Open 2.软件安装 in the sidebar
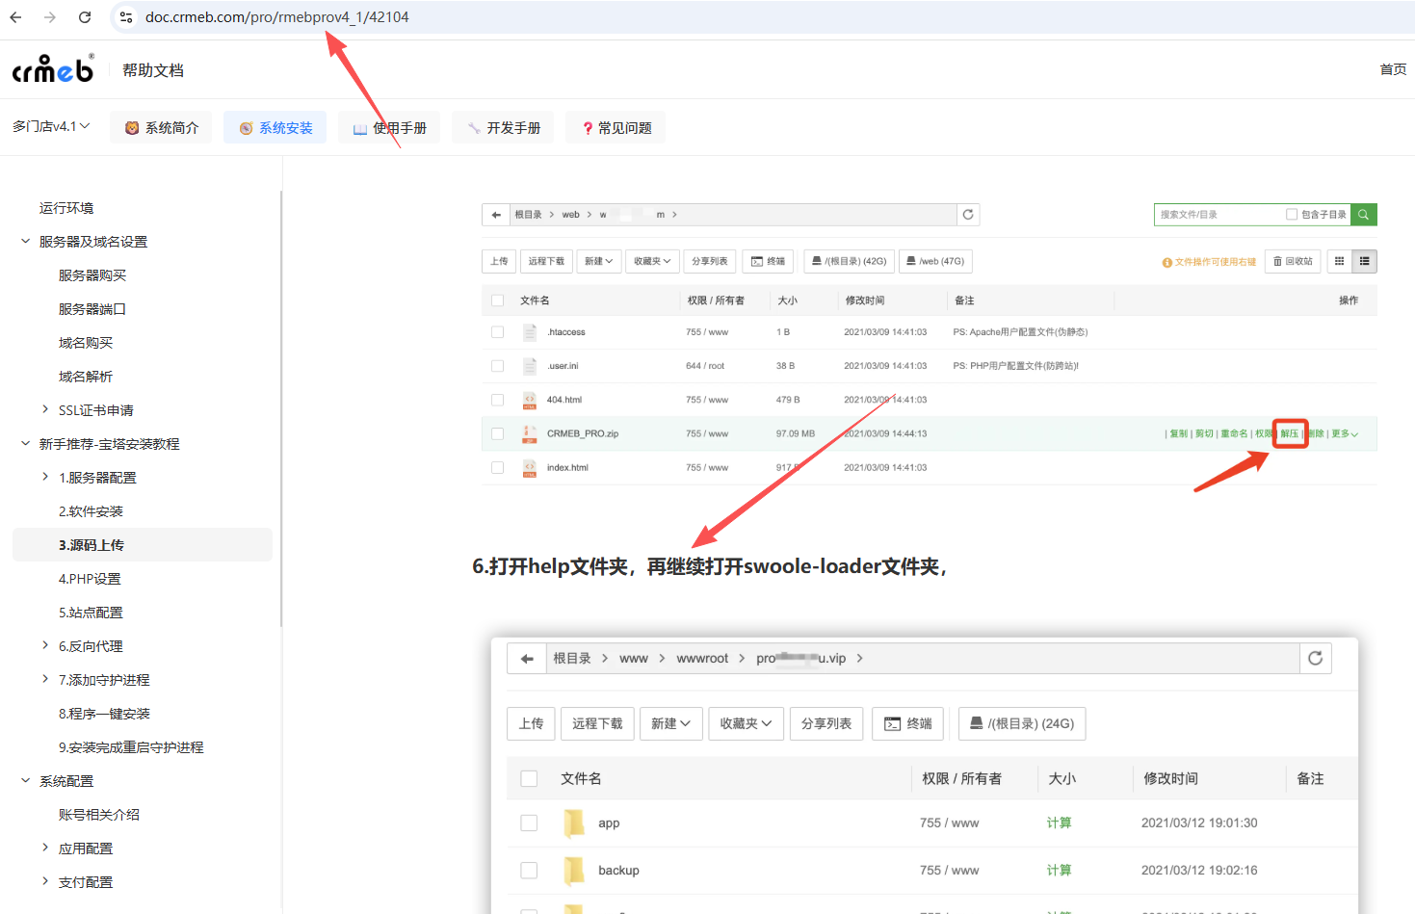 91,511
